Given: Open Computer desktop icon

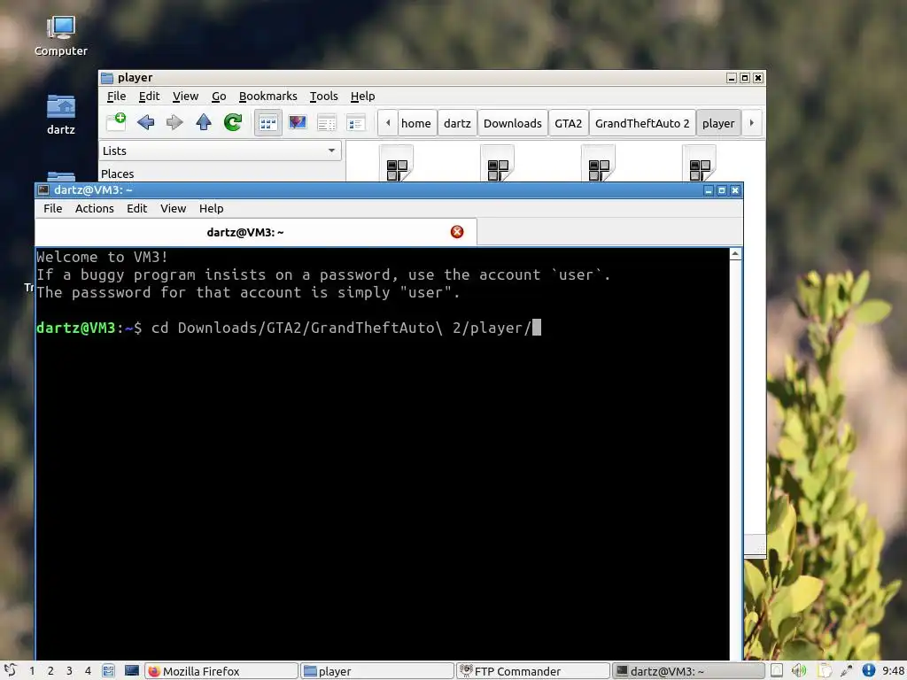Looking at the screenshot, I should tap(61, 35).
